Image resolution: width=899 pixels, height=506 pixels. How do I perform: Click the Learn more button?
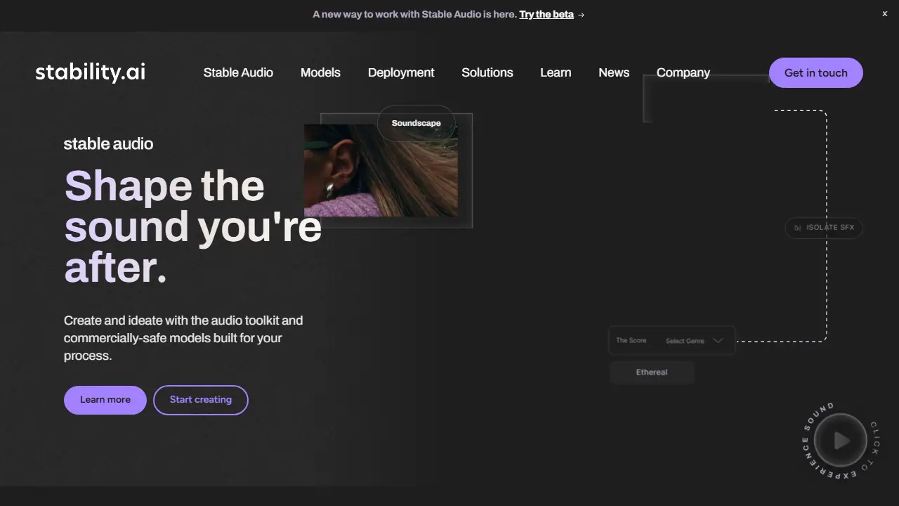[x=105, y=400]
